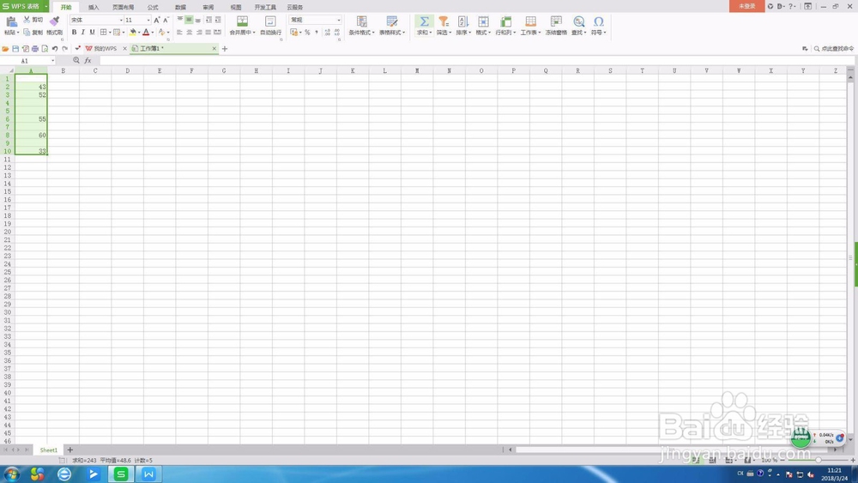This screenshot has width=858, height=483.
Task: Insert a symbol using the Omega icon
Action: [599, 21]
